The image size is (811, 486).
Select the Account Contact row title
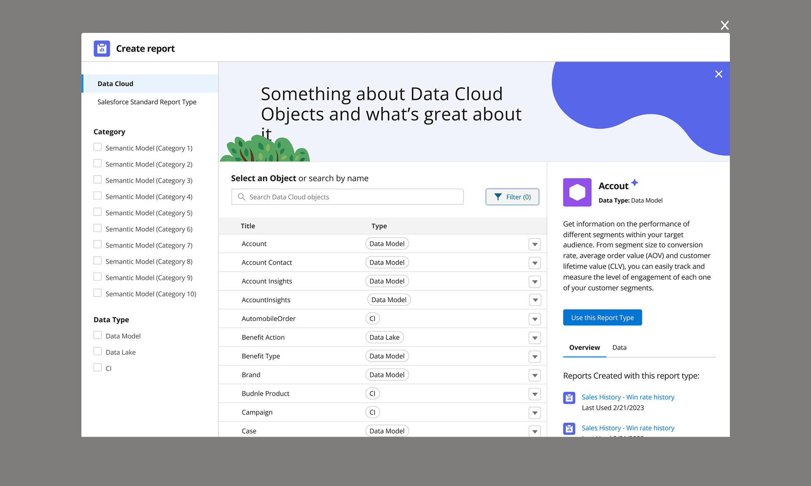click(267, 262)
